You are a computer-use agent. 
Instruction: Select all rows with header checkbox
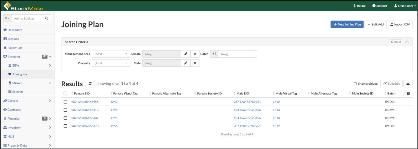tap(65, 93)
